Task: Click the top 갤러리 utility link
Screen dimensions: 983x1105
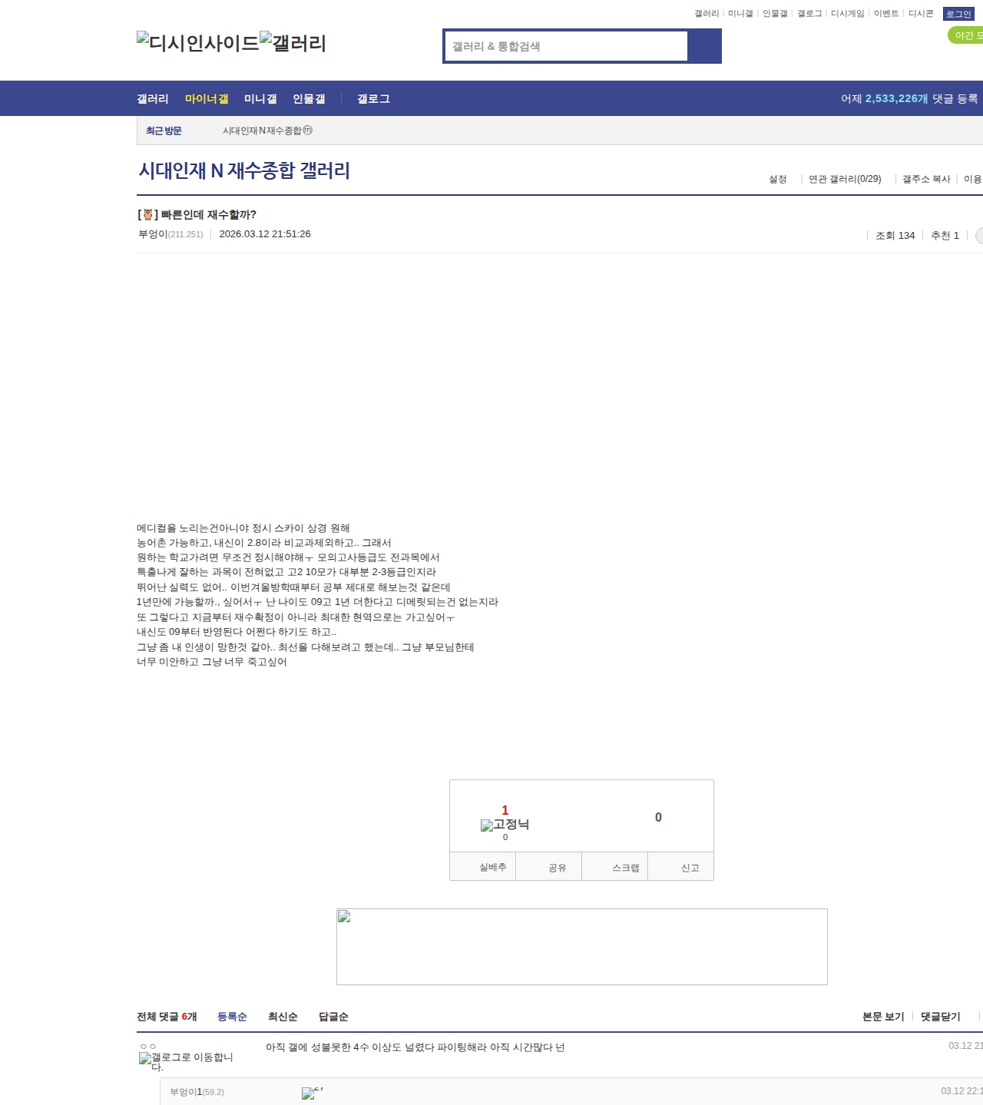Action: pyautogui.click(x=707, y=14)
